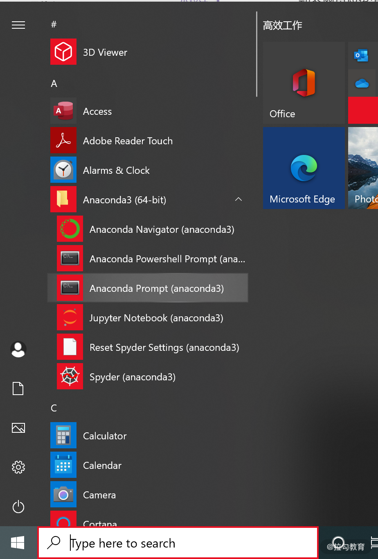Click the app list scrollbar
Image resolution: width=378 pixels, height=559 pixels.
256,55
